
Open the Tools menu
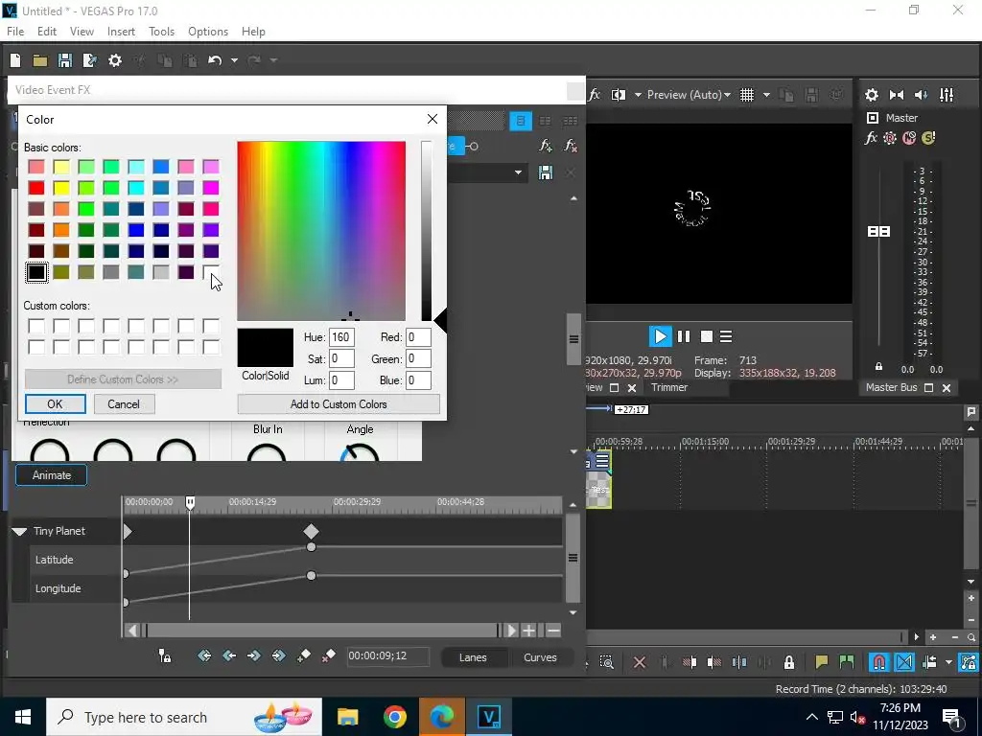(x=161, y=32)
